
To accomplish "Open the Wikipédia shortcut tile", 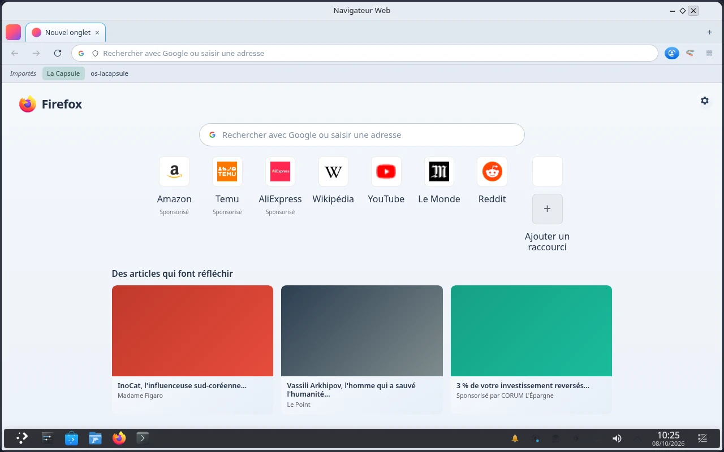I will 333,171.
